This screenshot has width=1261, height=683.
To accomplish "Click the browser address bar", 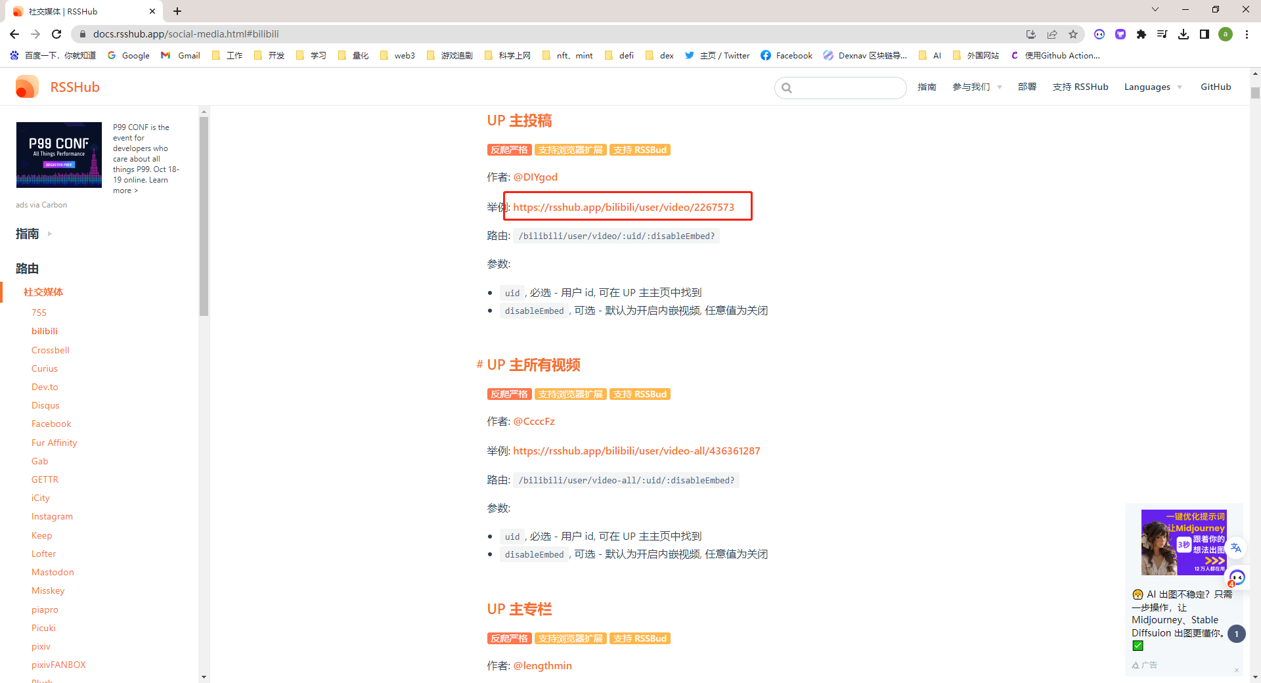I will (552, 34).
